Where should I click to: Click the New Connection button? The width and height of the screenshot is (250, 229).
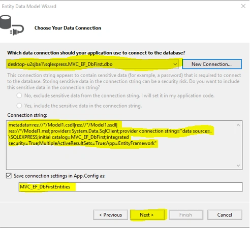point(212,64)
